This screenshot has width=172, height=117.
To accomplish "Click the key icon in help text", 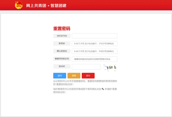I will pos(103,89).
